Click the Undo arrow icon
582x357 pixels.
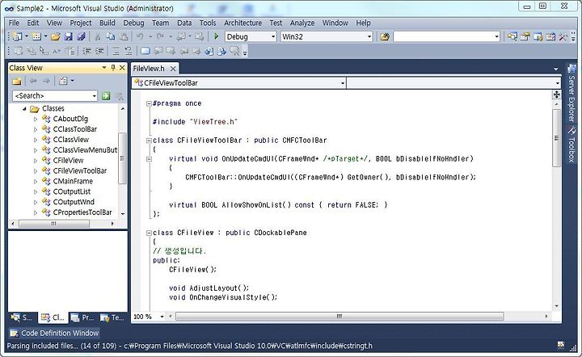click(140, 36)
